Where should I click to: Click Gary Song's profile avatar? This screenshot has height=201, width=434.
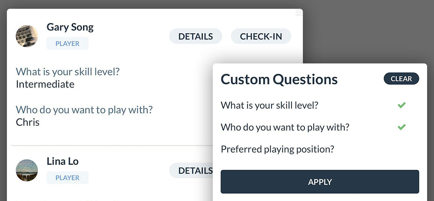27,36
